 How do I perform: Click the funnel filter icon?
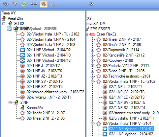pyautogui.click(x=15, y=4)
